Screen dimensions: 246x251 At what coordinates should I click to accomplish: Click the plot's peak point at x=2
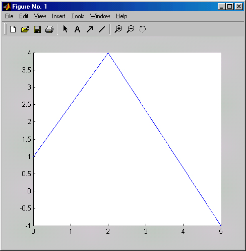[108, 53]
